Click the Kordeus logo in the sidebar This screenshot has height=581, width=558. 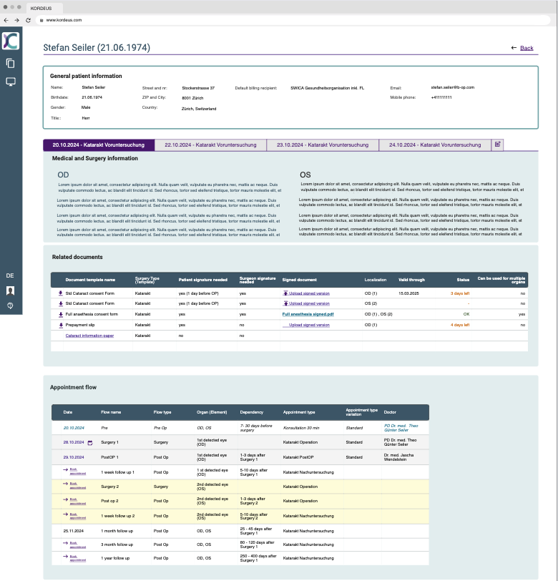point(11,41)
